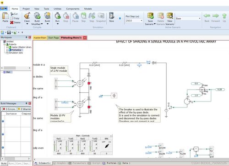Close the PVshading:Main(1) tab
The width and height of the screenshot is (229, 166).
tap(85, 37)
